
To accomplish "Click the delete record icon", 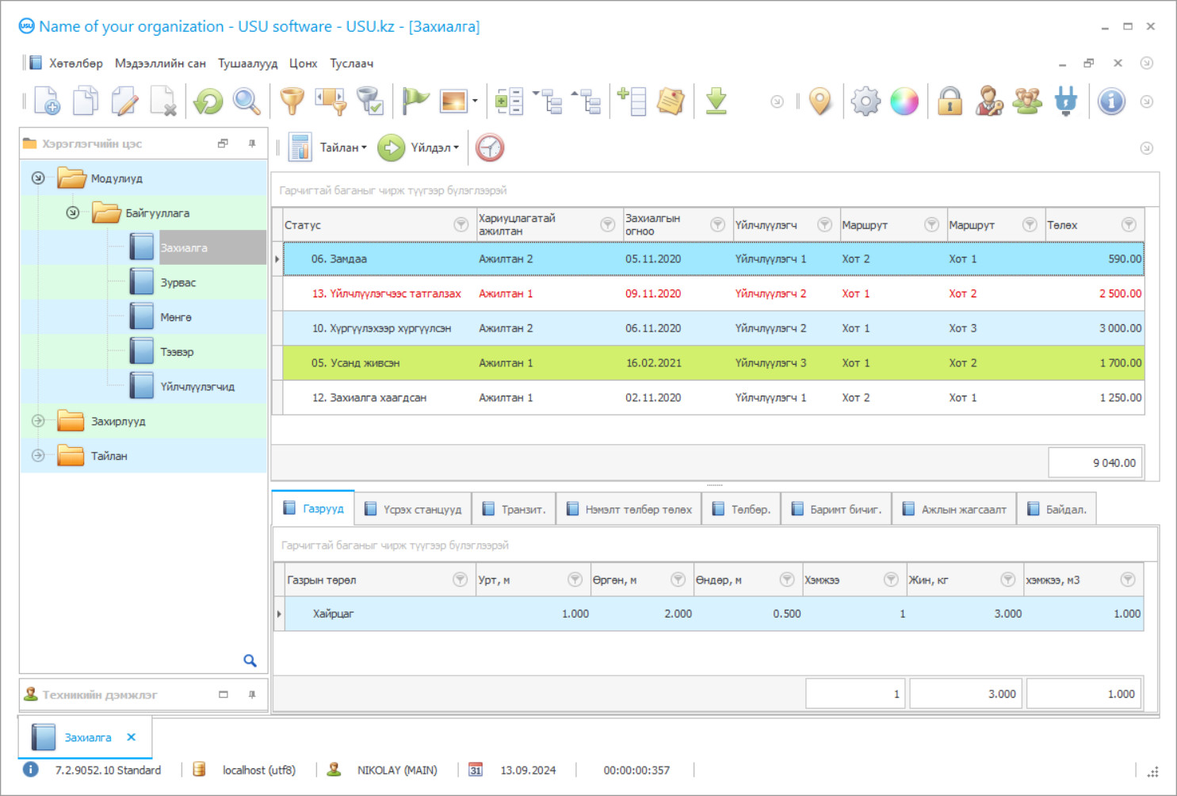I will (x=163, y=101).
